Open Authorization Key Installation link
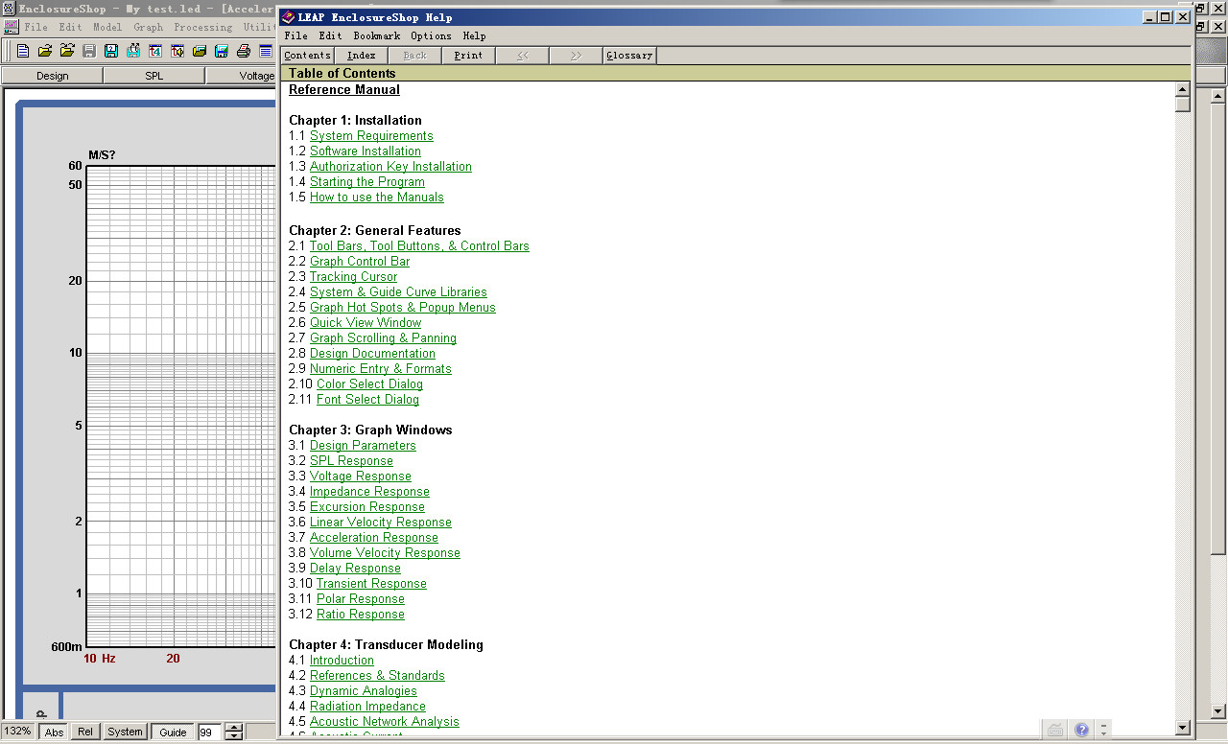 (x=390, y=167)
